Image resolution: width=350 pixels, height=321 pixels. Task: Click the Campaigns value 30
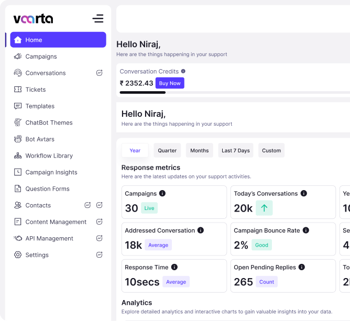click(132, 208)
